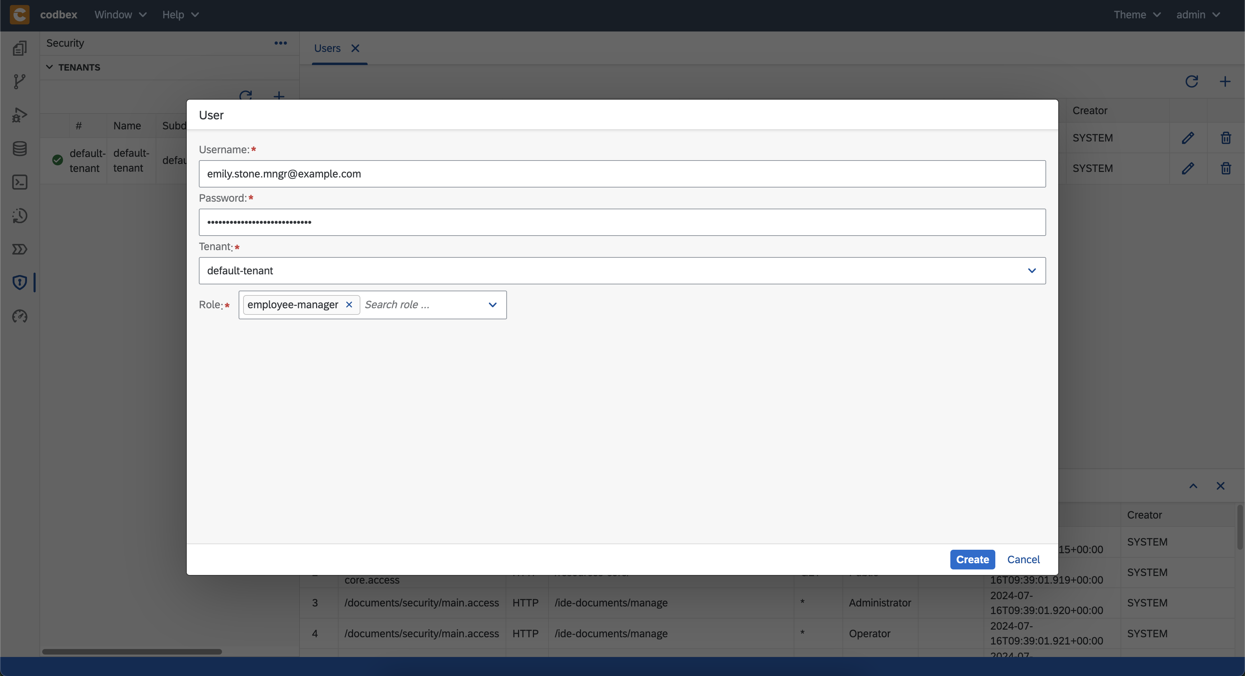Viewport: 1245px width, 676px height.
Task: Expand the role search dropdown arrow
Action: coord(492,305)
